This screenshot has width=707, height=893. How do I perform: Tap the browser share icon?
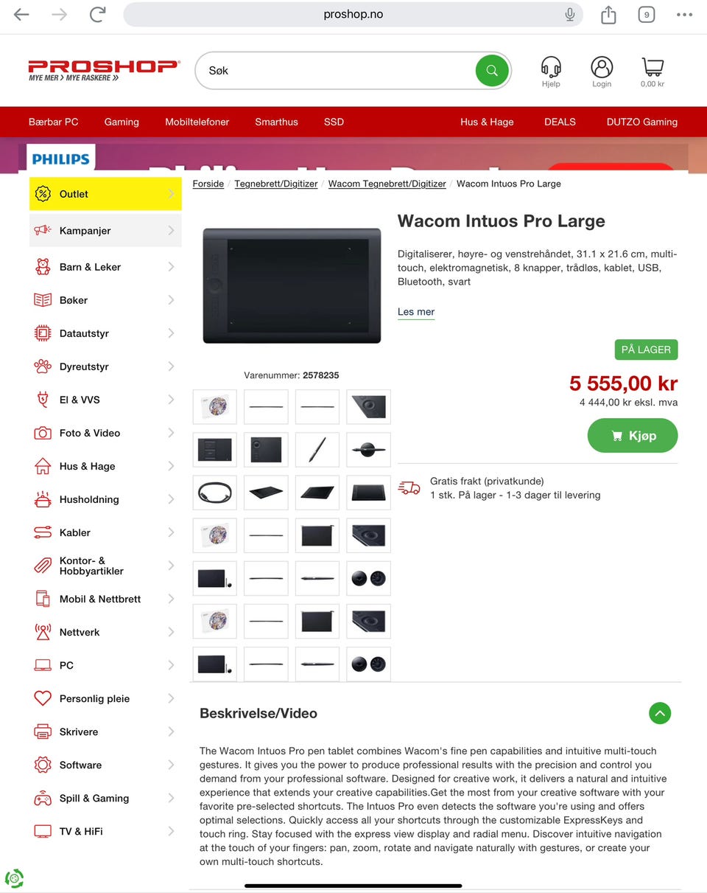click(x=608, y=15)
